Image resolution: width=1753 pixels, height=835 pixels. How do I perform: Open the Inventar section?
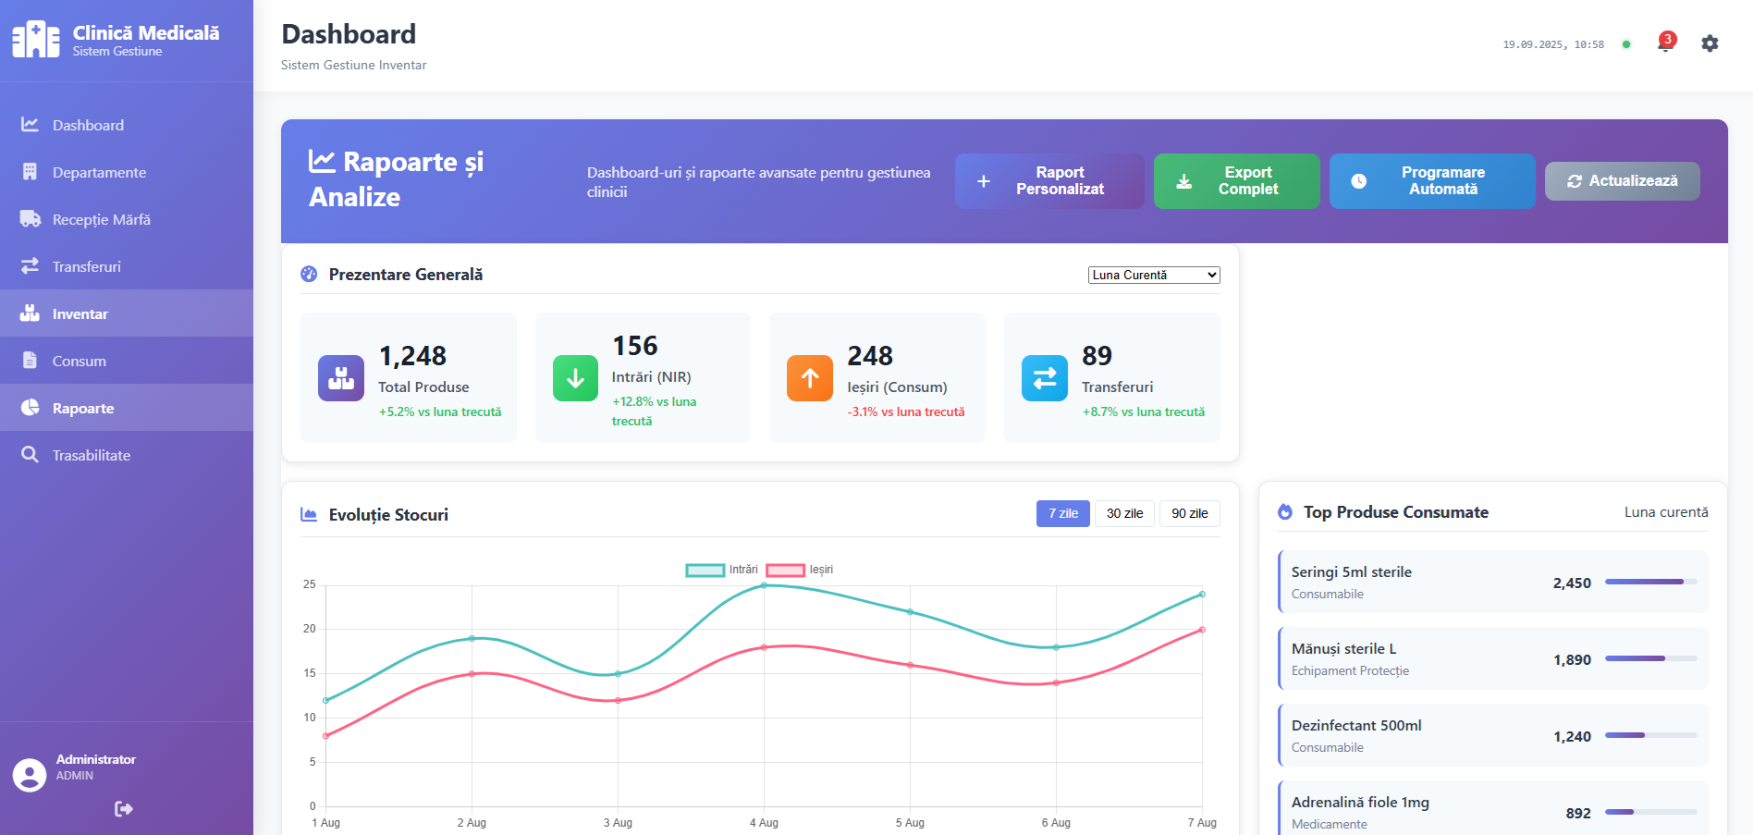[x=80, y=313]
